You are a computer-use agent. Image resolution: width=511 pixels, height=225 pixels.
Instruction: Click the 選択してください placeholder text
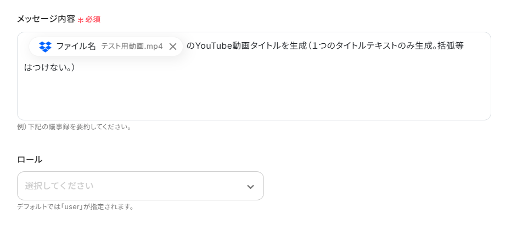coord(59,186)
